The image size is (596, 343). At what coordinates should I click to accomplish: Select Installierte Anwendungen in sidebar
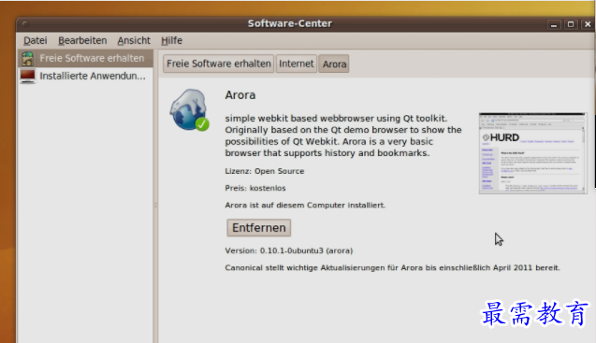(x=85, y=76)
